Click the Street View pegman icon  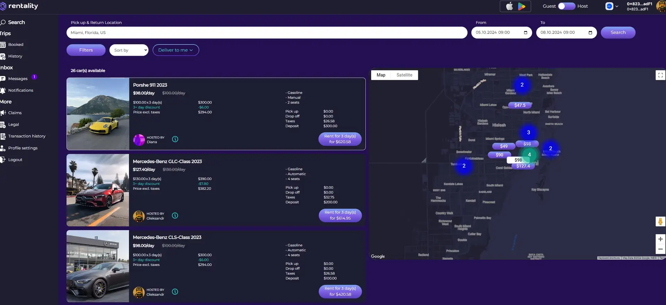[660, 222]
